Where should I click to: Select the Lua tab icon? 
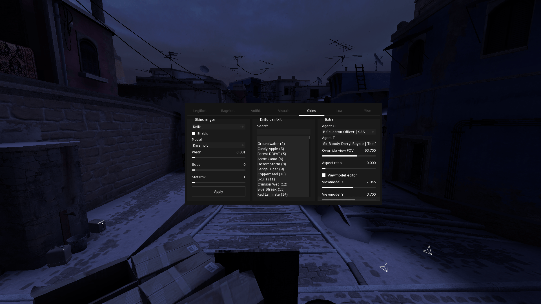tap(339, 111)
